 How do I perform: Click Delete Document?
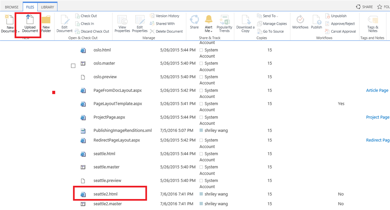pyautogui.click(x=166, y=32)
